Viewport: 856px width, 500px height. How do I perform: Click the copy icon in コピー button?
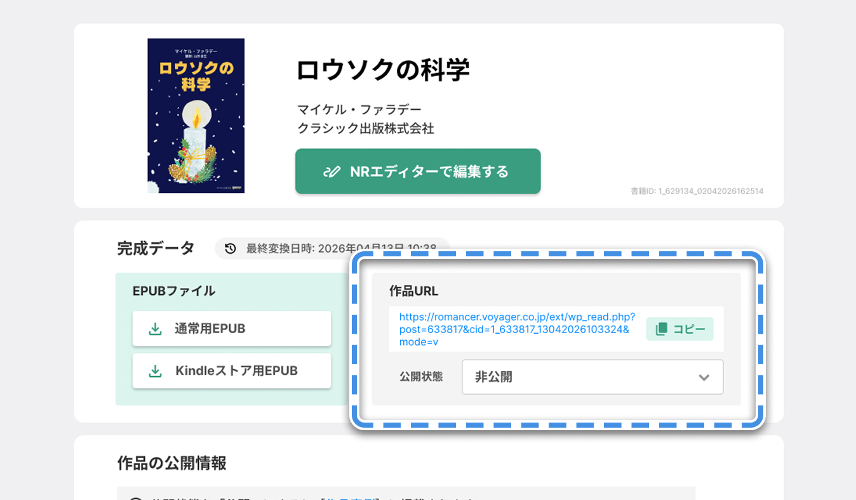(661, 329)
